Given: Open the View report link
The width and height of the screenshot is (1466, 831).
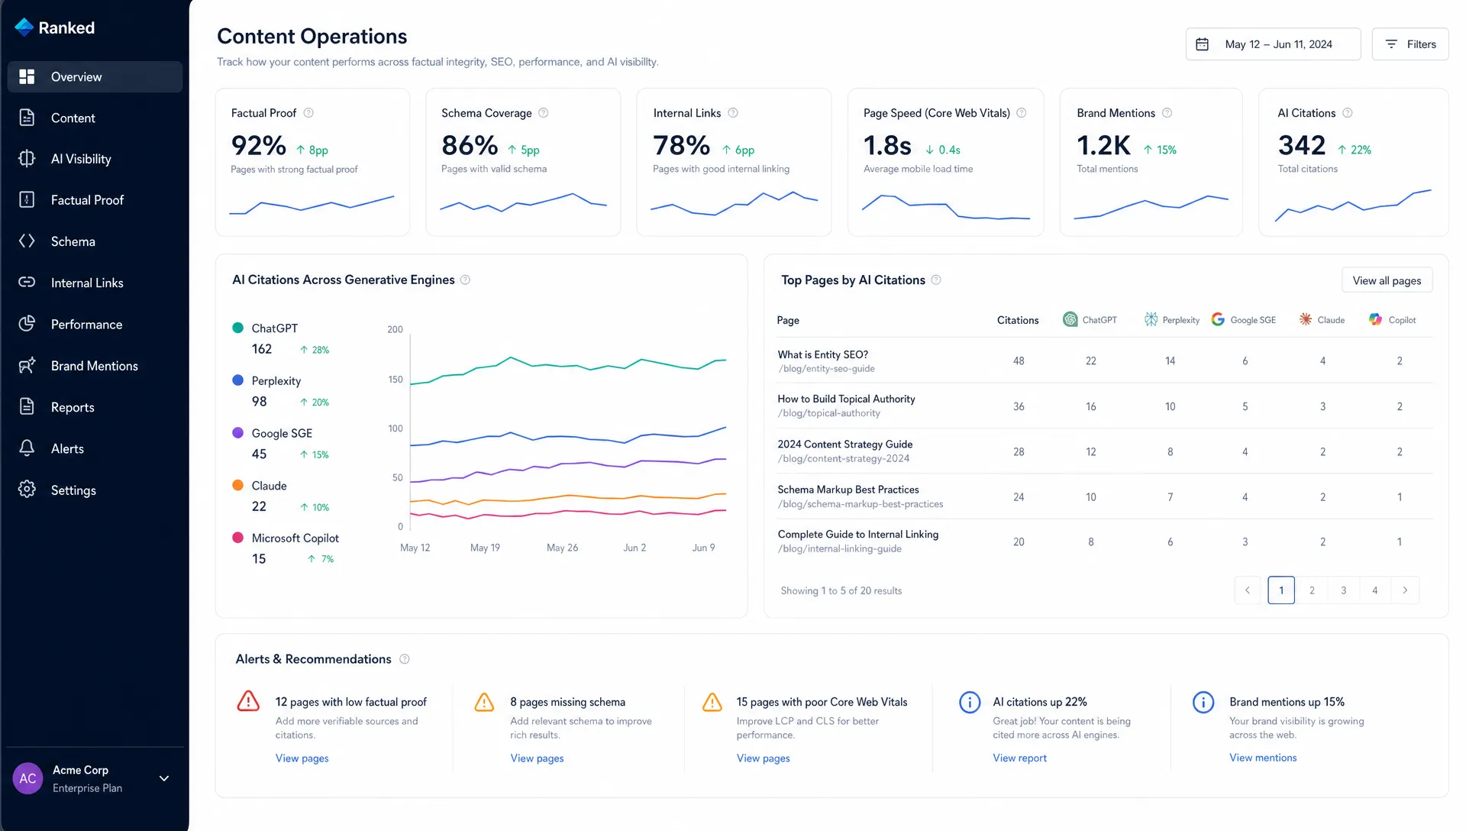Looking at the screenshot, I should 1020,758.
